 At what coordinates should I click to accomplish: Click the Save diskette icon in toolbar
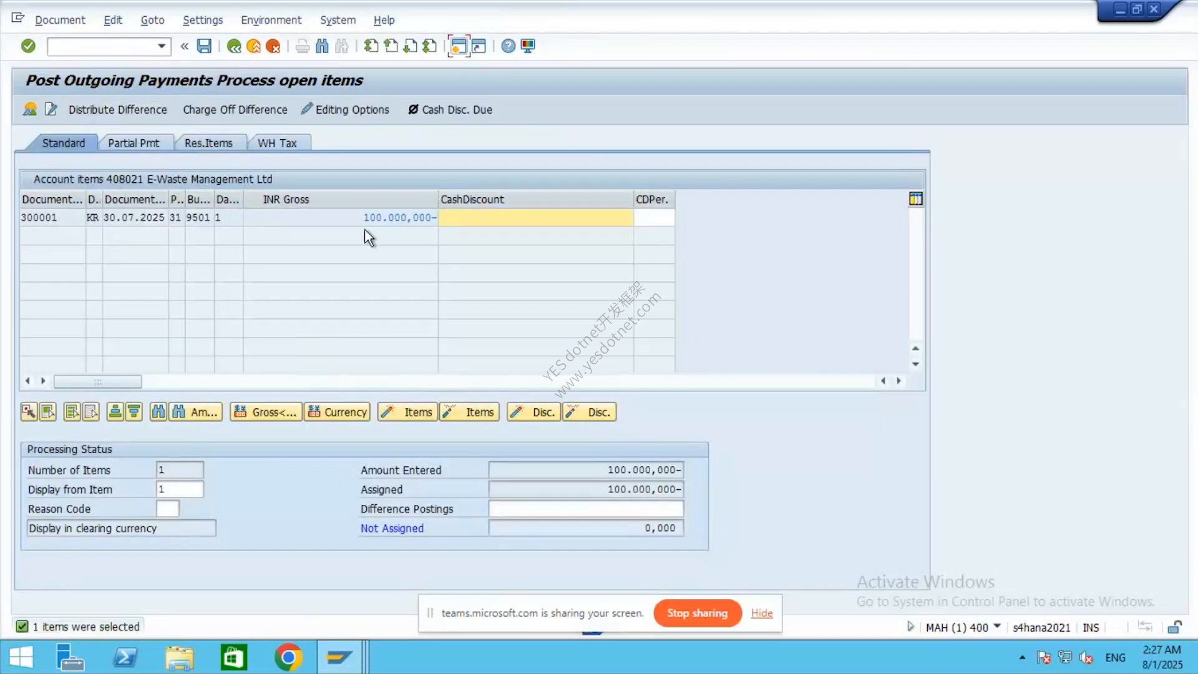(x=204, y=46)
